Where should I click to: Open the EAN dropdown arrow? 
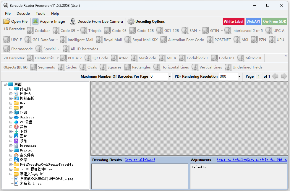coord(200,31)
